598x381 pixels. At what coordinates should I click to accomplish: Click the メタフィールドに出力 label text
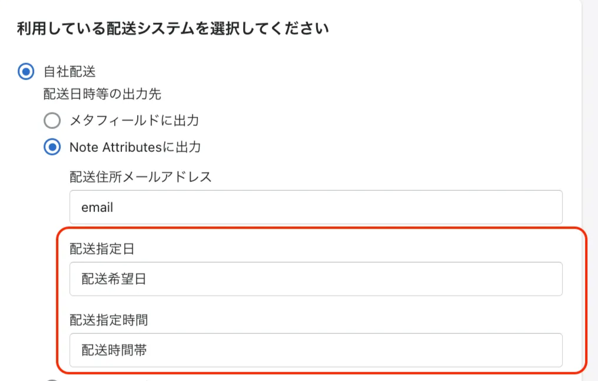[x=134, y=121]
